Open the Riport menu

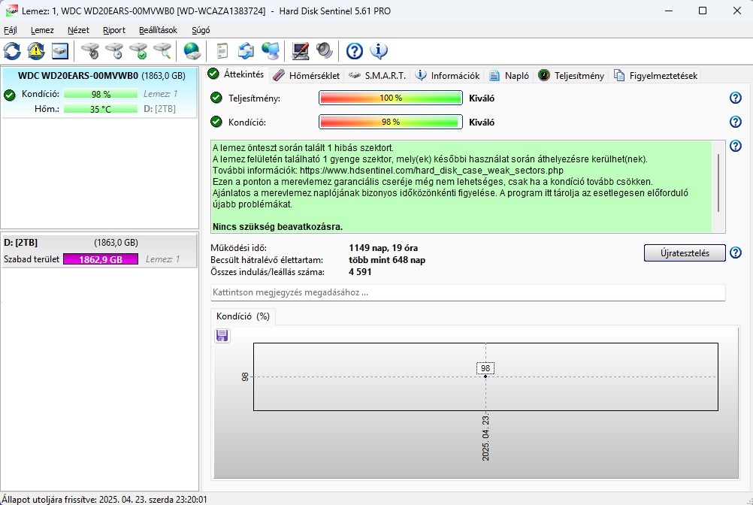(x=113, y=30)
